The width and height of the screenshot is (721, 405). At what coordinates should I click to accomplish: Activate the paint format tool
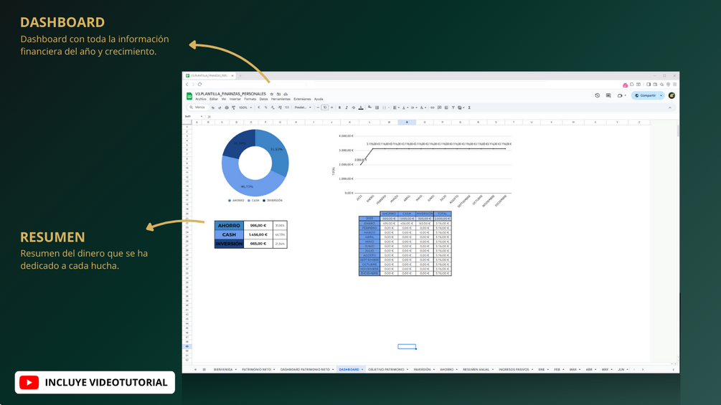[x=234, y=108]
